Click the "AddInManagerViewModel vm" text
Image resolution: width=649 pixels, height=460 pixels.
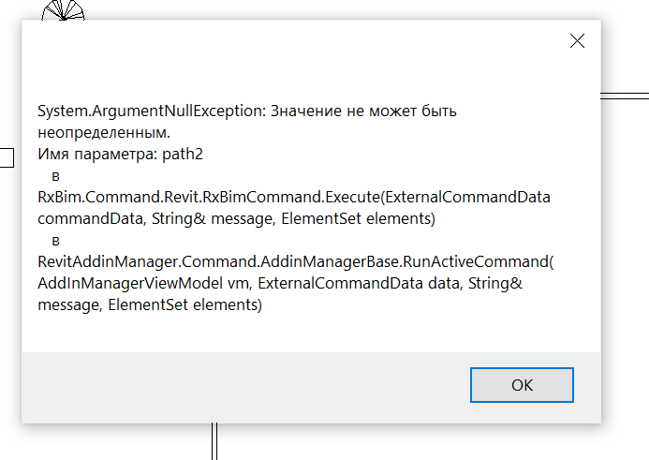139,283
